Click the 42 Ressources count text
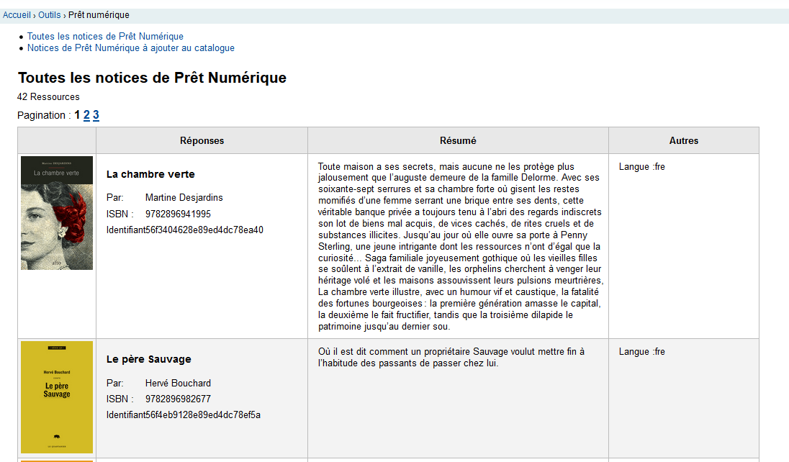 click(x=48, y=96)
